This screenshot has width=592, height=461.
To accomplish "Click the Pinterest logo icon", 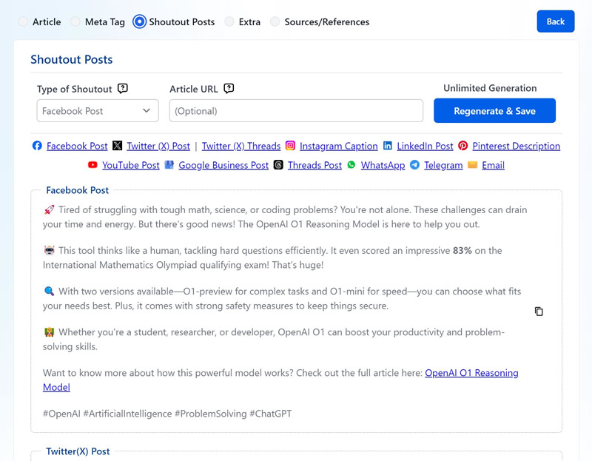I will click(x=463, y=146).
